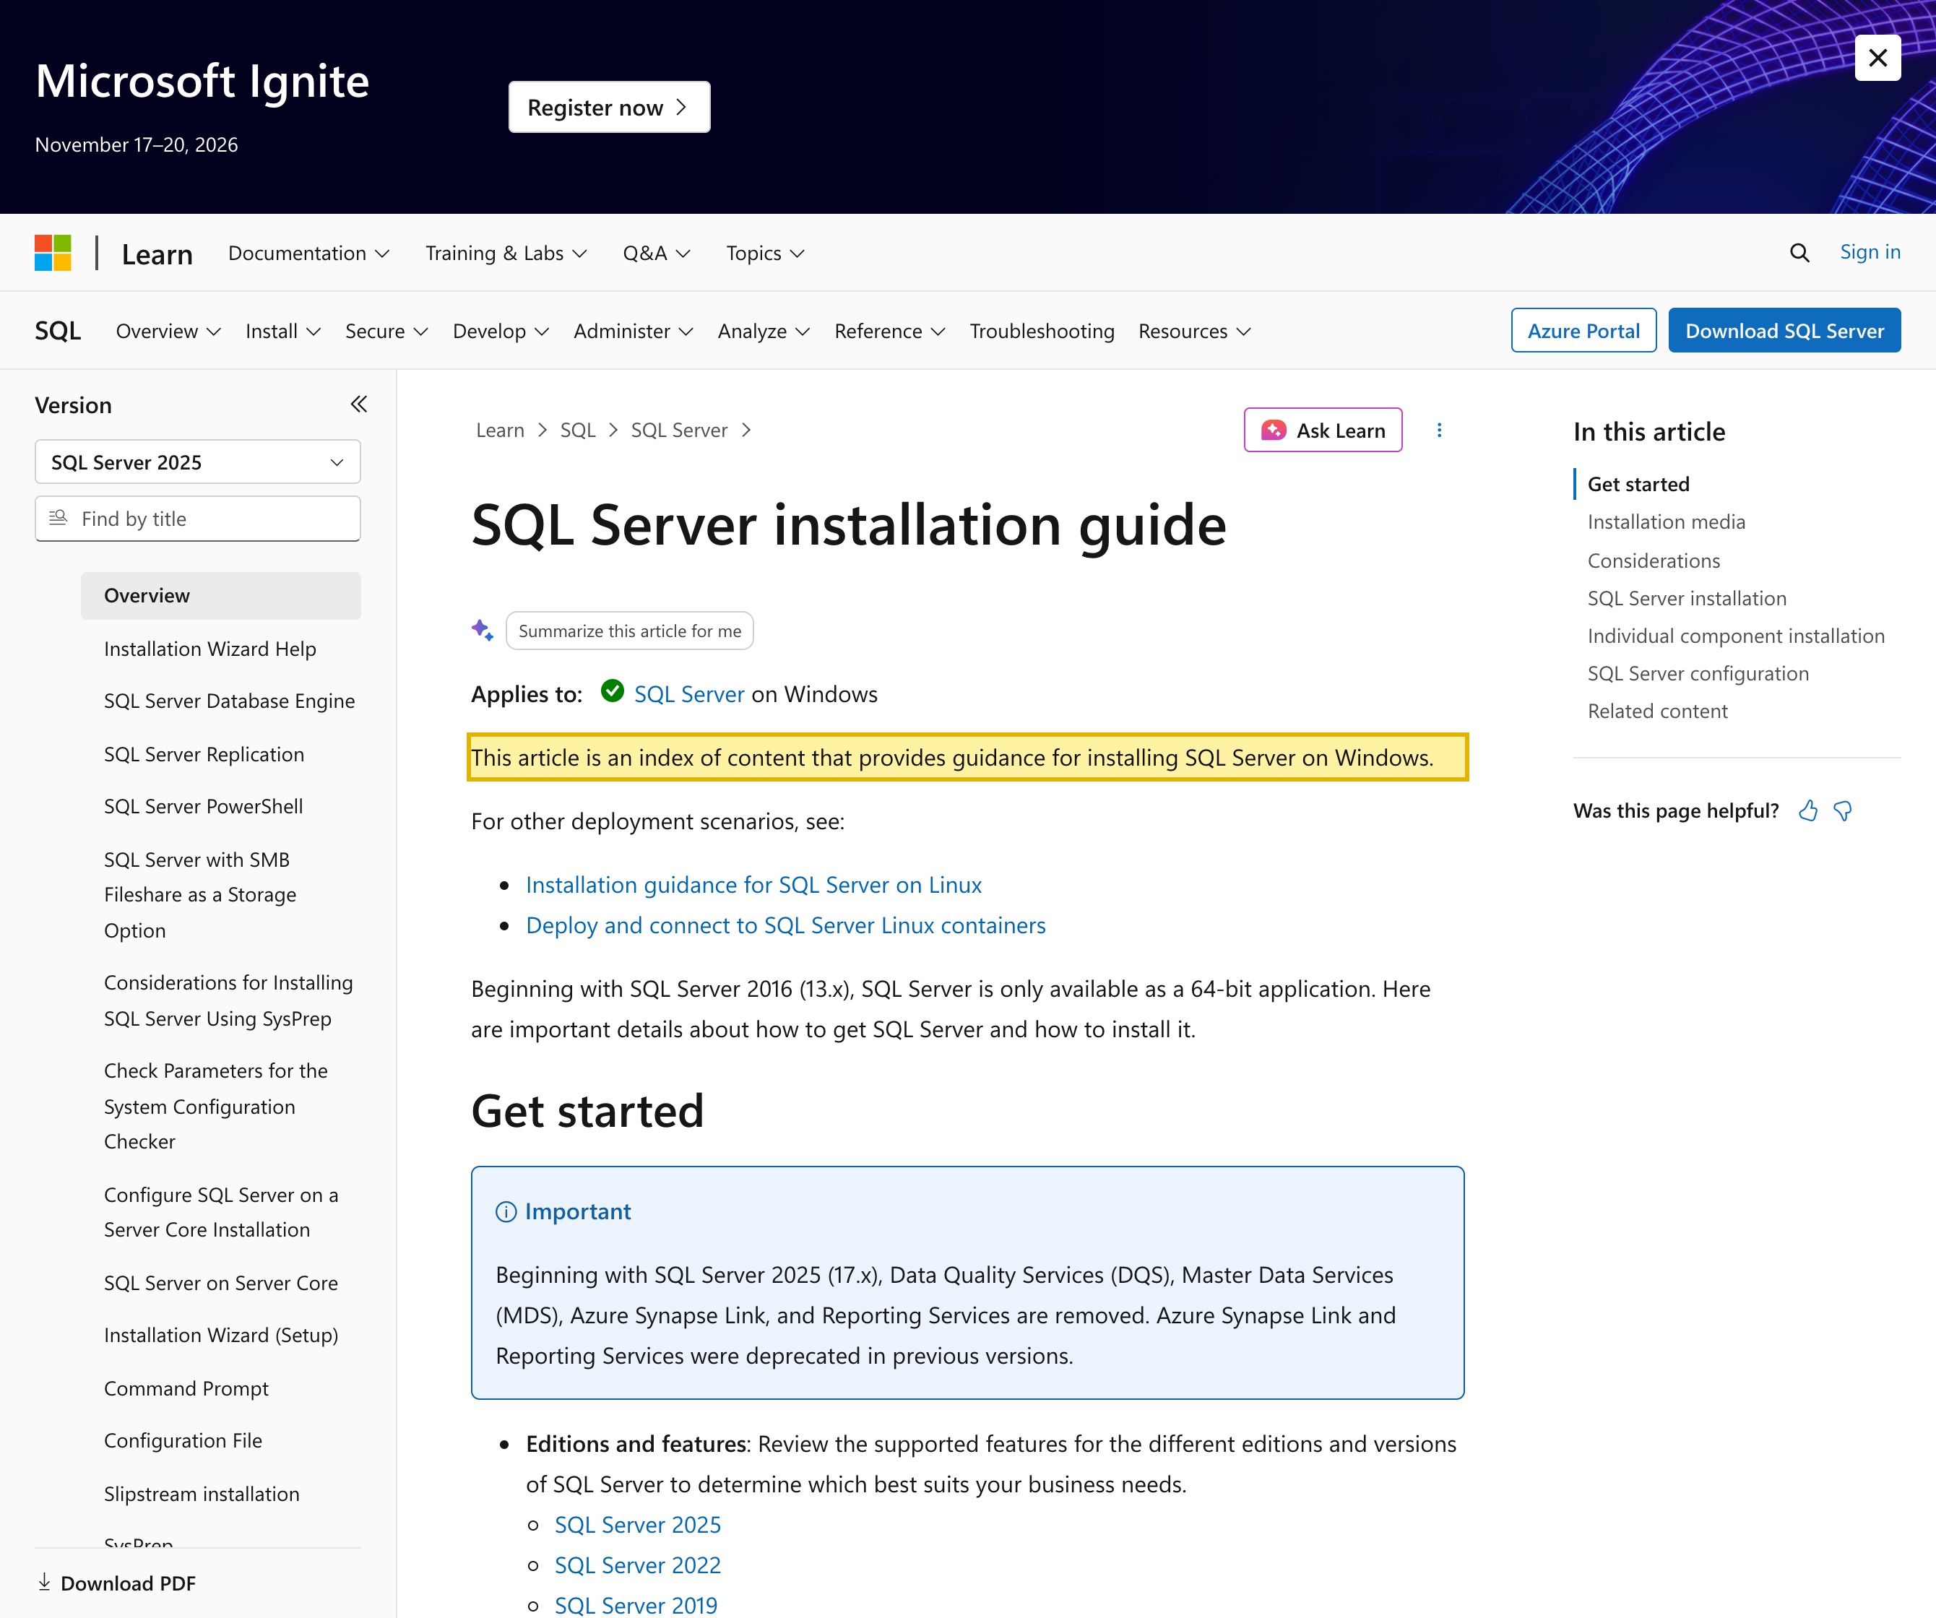This screenshot has height=1618, width=1936.
Task: Jump to Get started section
Action: click(x=1638, y=484)
